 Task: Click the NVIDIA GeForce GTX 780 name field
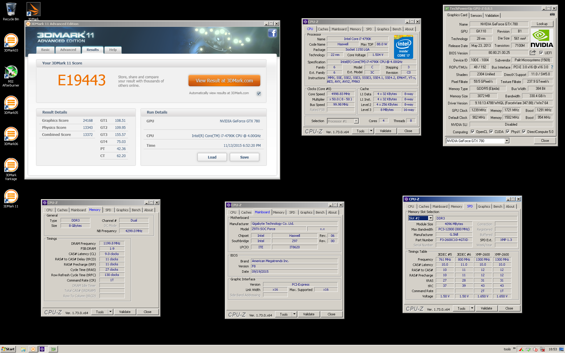coord(499,24)
